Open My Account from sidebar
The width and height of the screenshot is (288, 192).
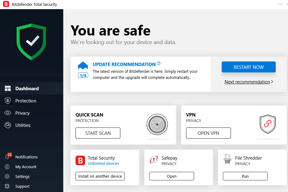pyautogui.click(x=26, y=167)
